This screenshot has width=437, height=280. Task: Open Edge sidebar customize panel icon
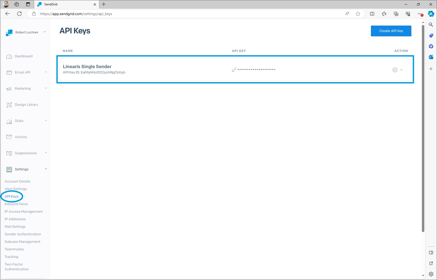[431, 253]
